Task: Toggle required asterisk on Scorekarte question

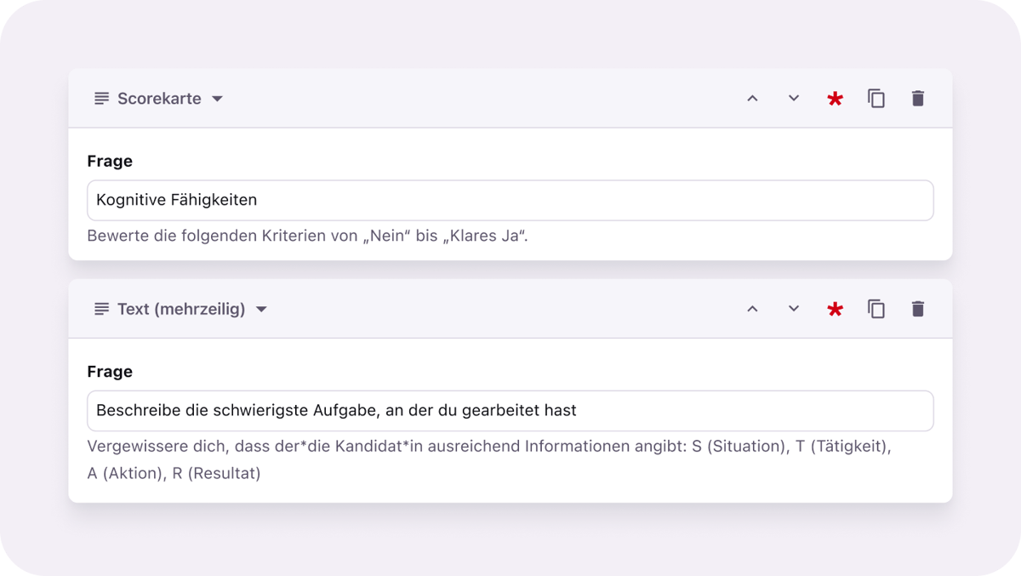Action: (835, 99)
